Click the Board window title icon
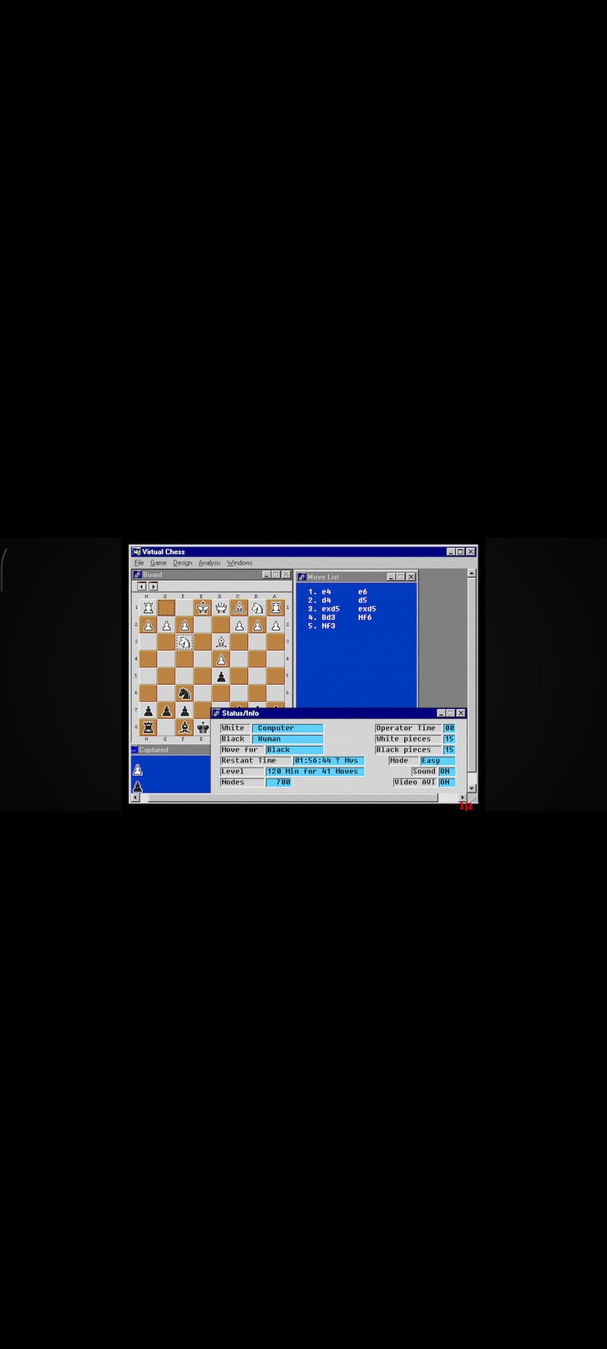The image size is (607, 1349). [x=137, y=574]
